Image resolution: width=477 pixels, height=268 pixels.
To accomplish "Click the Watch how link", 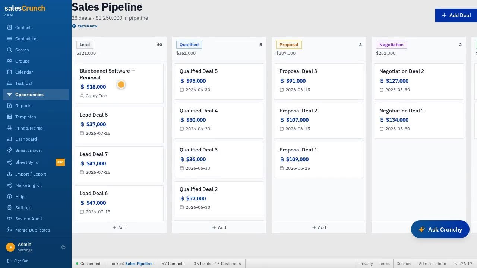I will coord(85,26).
